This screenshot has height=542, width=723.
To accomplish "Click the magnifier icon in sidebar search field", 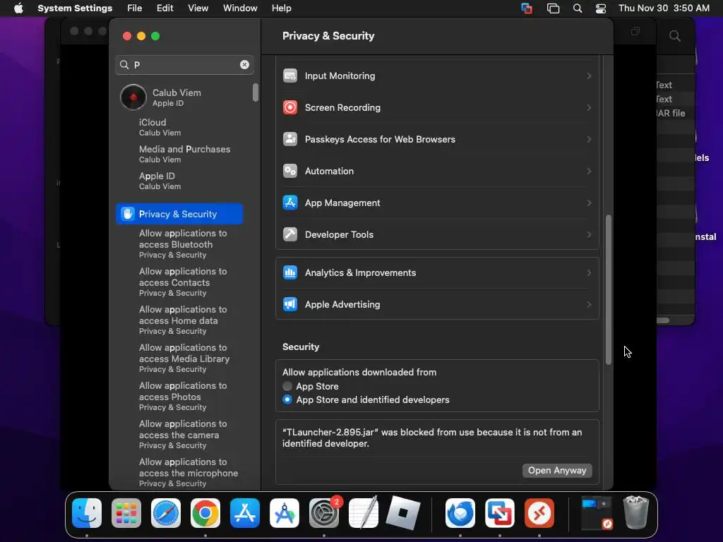I will click(x=124, y=64).
